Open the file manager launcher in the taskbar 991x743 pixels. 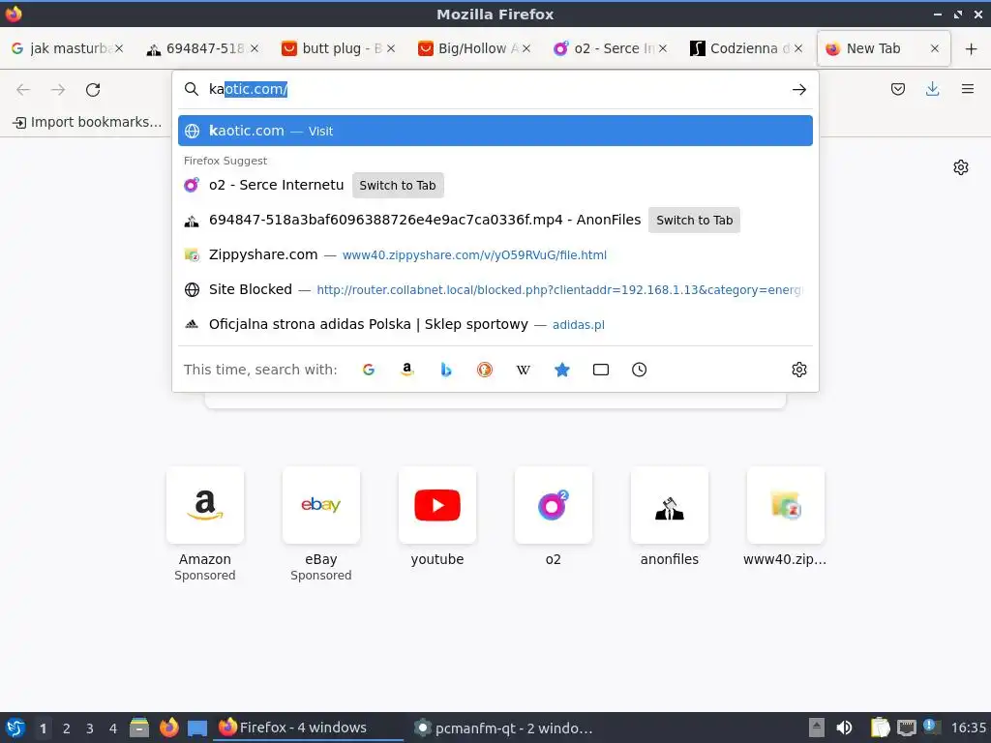pos(139,728)
